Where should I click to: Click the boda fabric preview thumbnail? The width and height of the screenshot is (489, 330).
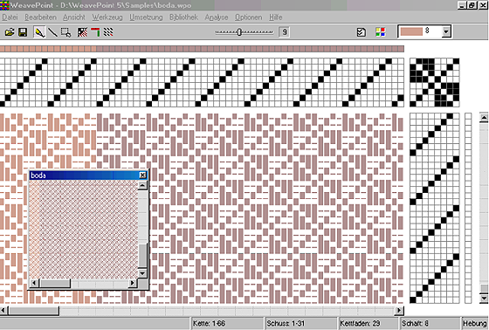coord(83,230)
